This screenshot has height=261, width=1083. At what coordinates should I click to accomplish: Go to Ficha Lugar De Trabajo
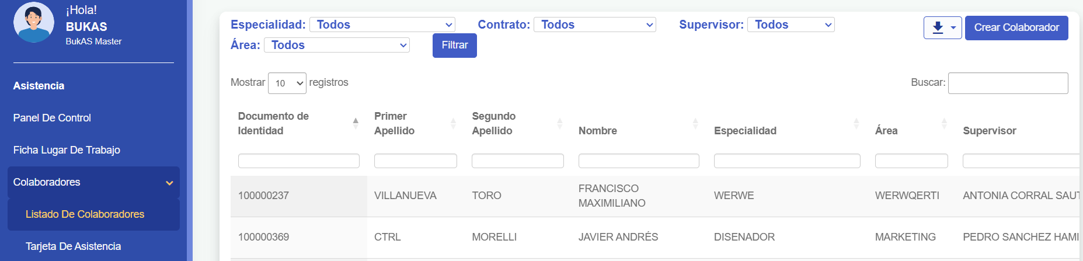[x=67, y=150]
